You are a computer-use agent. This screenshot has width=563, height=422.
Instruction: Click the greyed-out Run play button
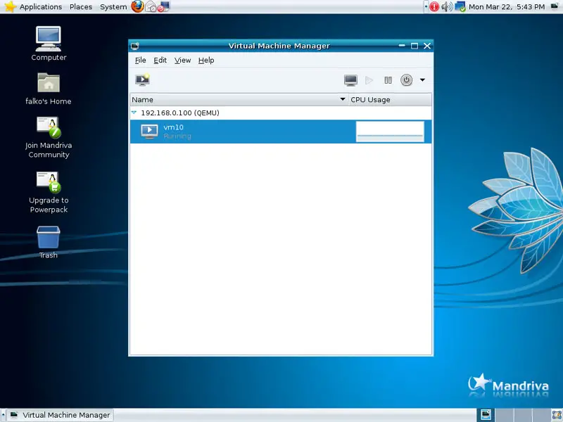[369, 80]
